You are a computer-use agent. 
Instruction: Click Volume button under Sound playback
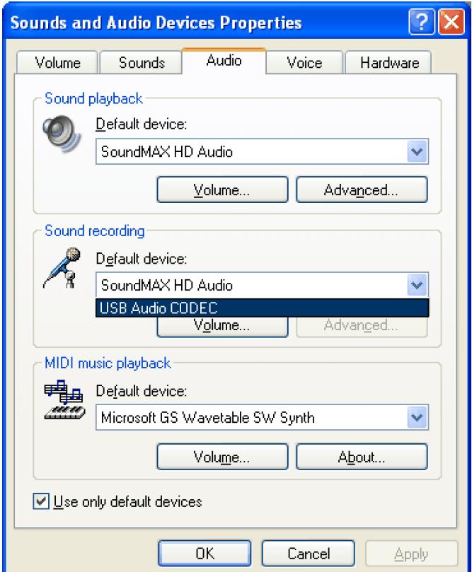point(222,189)
